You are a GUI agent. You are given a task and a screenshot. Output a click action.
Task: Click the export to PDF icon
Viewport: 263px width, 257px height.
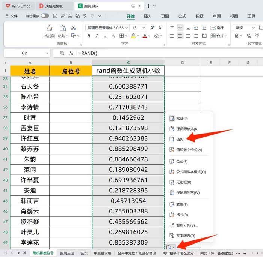(63, 16)
